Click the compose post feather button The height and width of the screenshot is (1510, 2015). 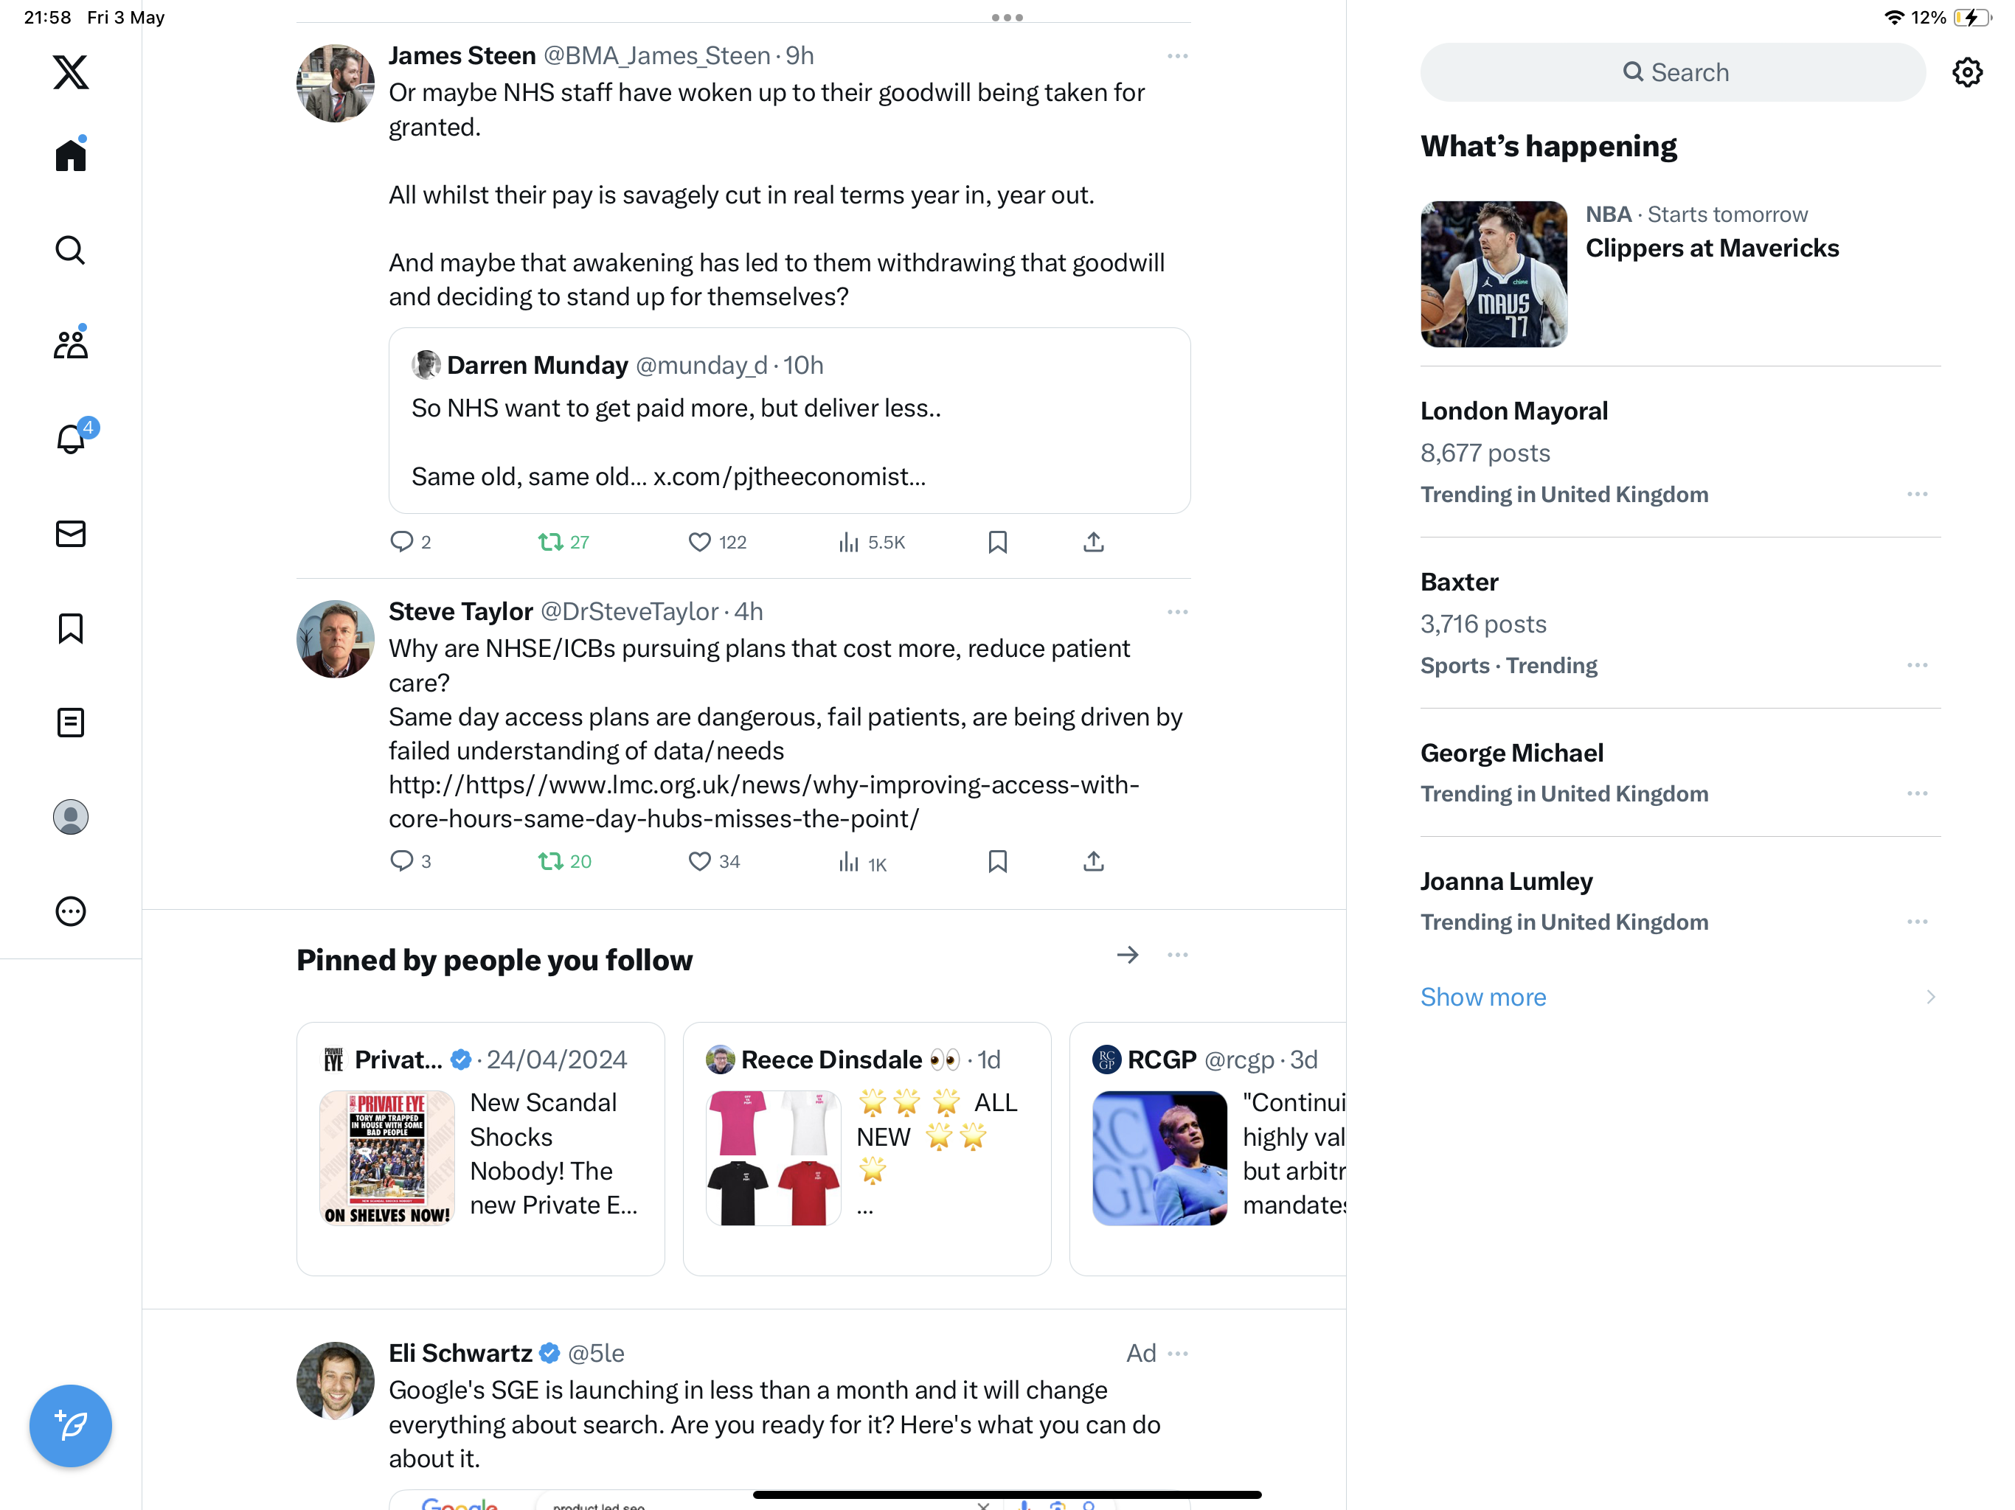click(71, 1425)
